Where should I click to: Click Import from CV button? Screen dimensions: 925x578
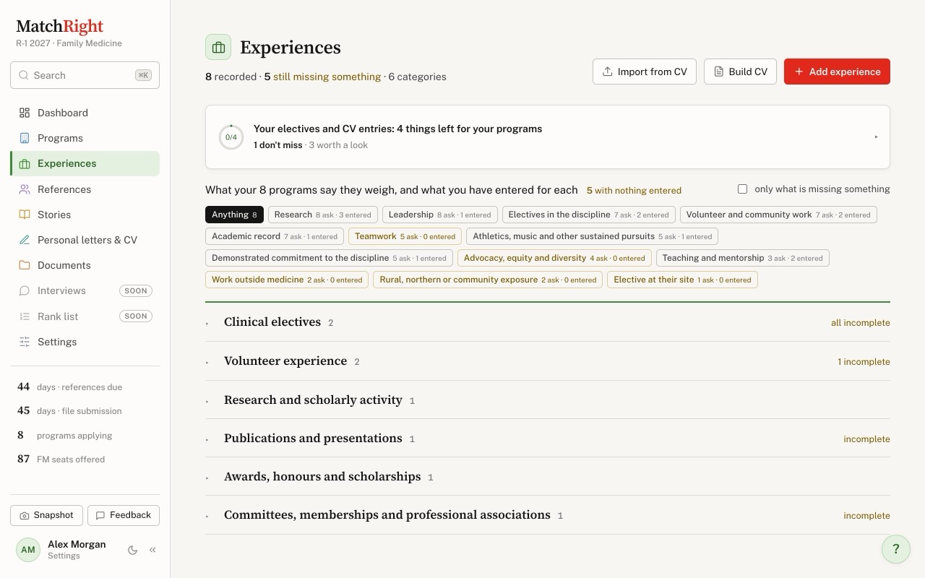[645, 72]
